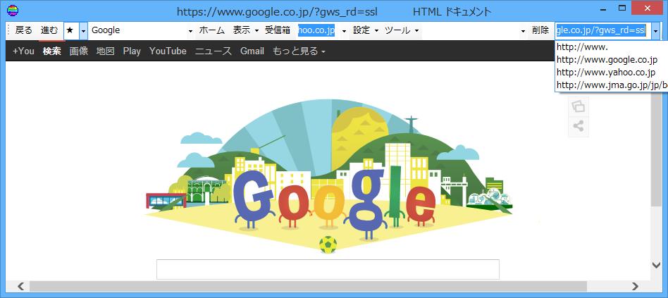Open the Gmail link
Screen dimensions: 668x298
252,51
